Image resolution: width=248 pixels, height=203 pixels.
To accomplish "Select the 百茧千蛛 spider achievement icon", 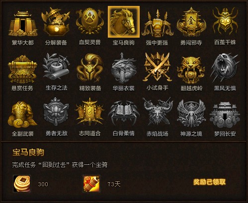I will click(x=225, y=22).
